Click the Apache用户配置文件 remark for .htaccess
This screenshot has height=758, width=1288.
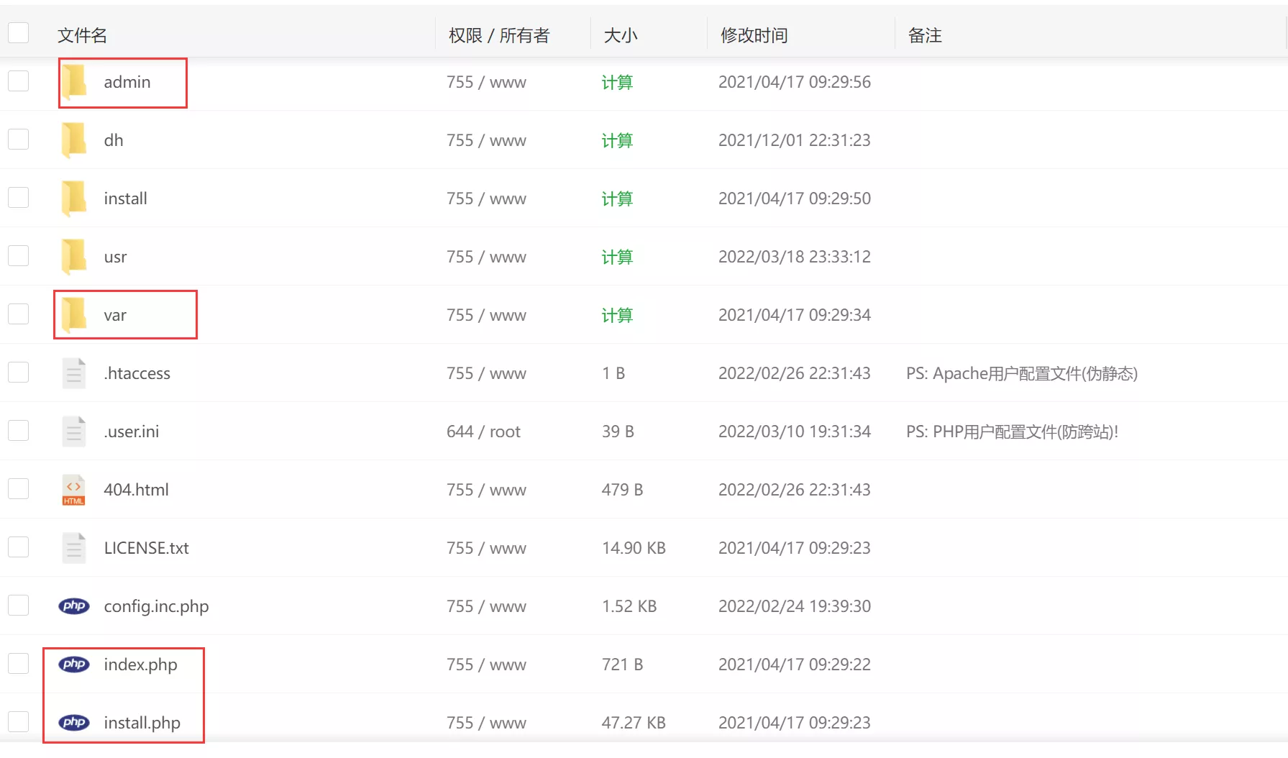point(1022,373)
